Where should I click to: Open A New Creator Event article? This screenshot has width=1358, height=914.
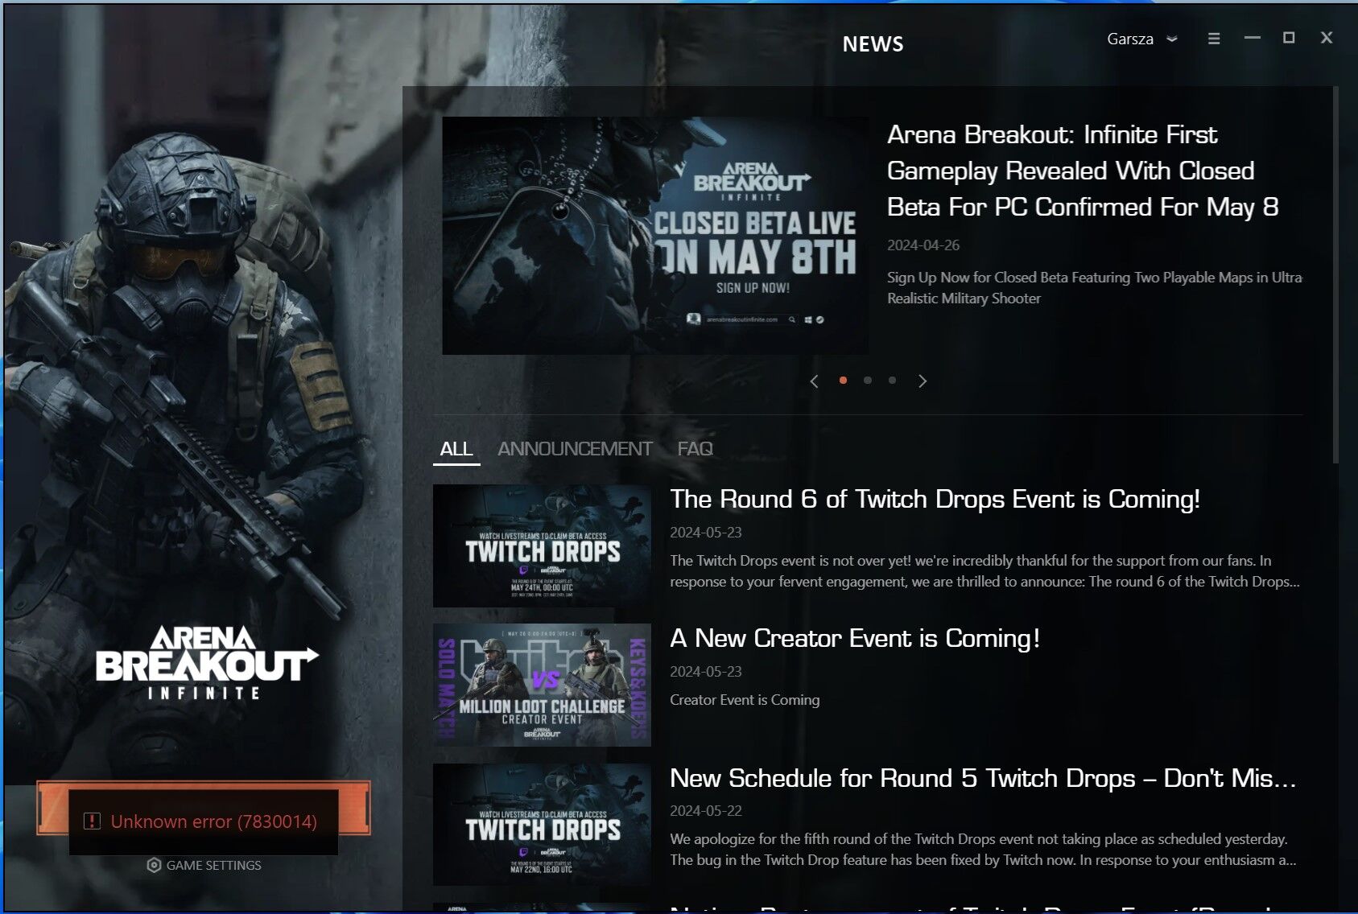[x=855, y=638]
